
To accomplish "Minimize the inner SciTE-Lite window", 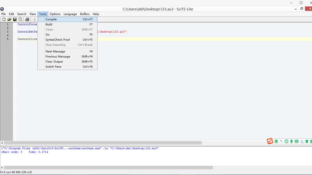I will point(296,9).
